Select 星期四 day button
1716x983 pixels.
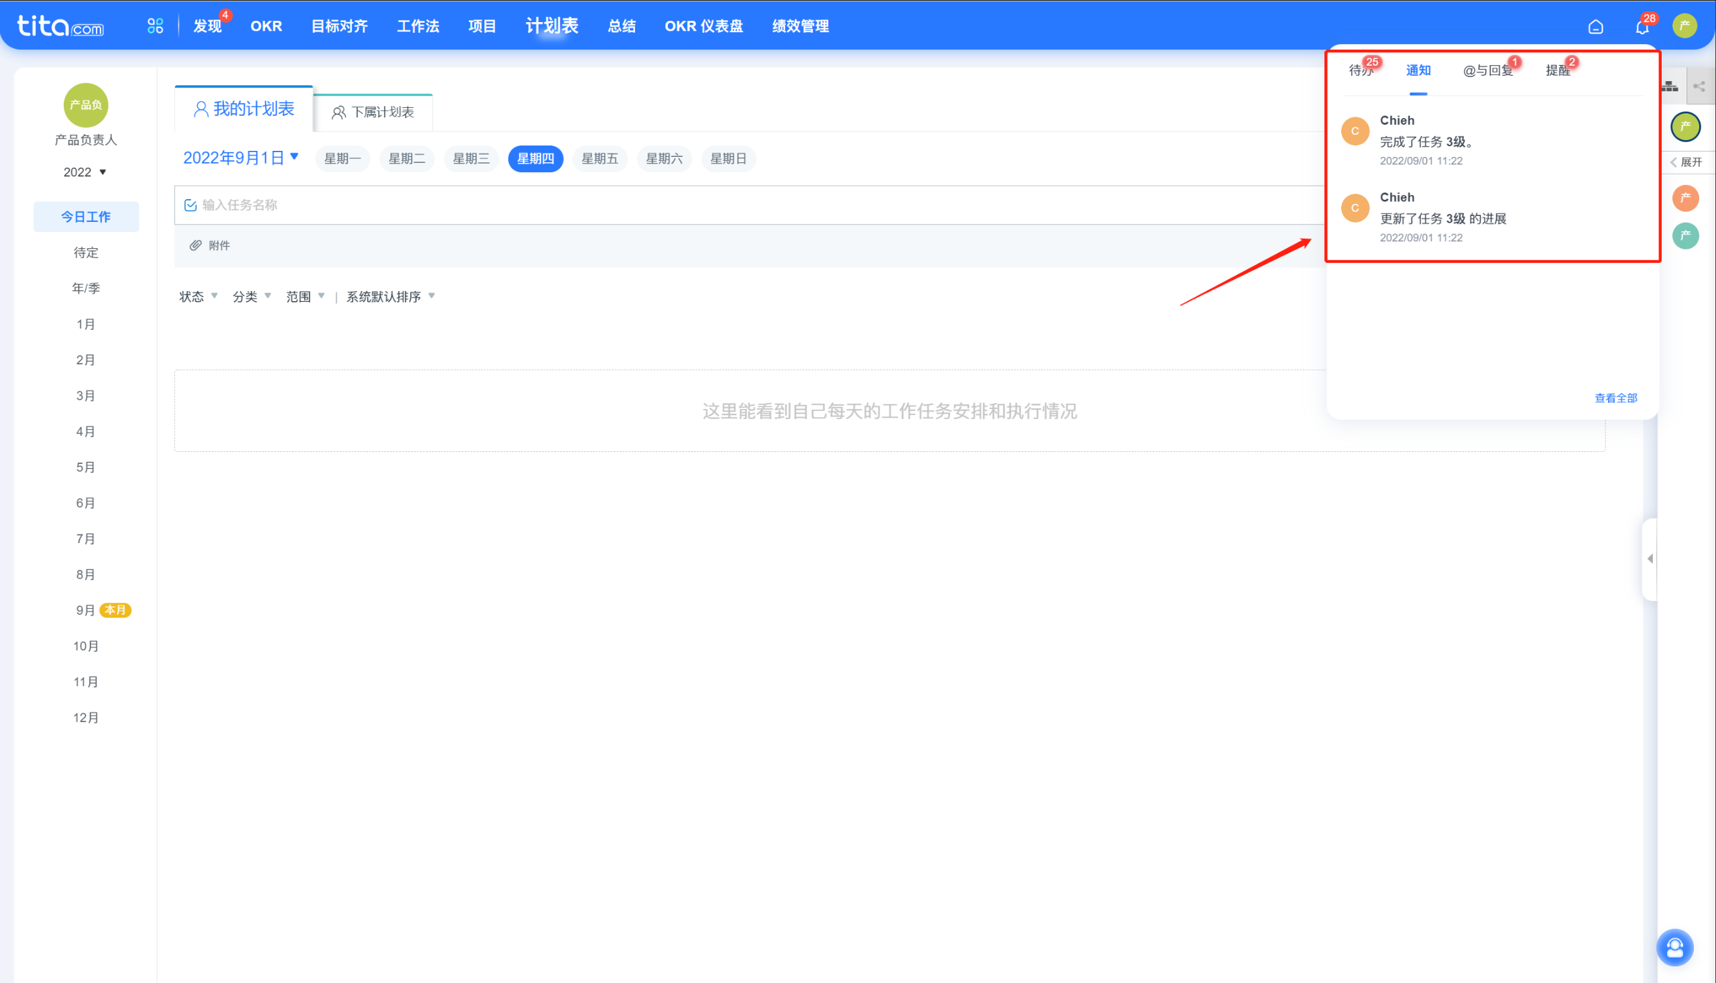coord(535,159)
